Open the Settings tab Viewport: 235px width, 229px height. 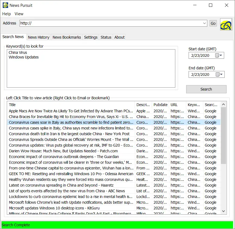point(91,37)
